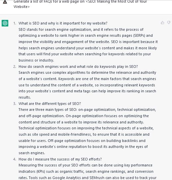Screen dimensions: 172x180
Task: Click the line starting 'Search engines use complex algorithms'
Action: 87,73
